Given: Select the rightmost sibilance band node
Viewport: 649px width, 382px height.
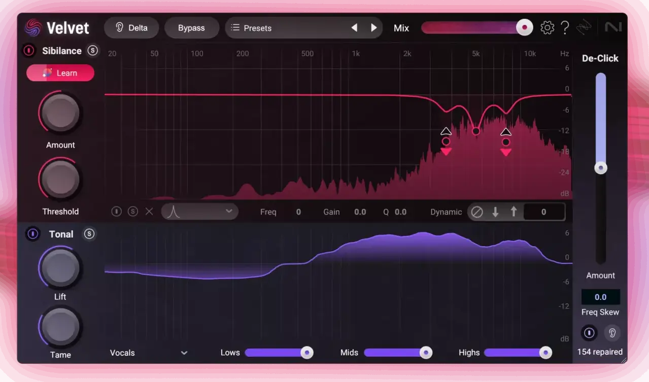Looking at the screenshot, I should coord(506,142).
